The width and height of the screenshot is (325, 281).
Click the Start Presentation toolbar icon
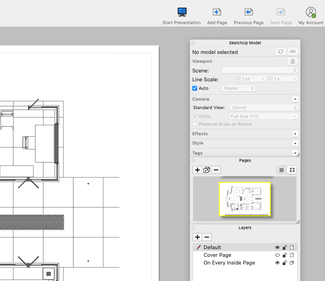(182, 12)
